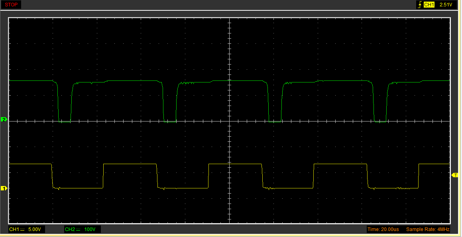The width and height of the screenshot is (462, 237).
Task: Click the 2.51V trigger level value
Action: (446, 5)
